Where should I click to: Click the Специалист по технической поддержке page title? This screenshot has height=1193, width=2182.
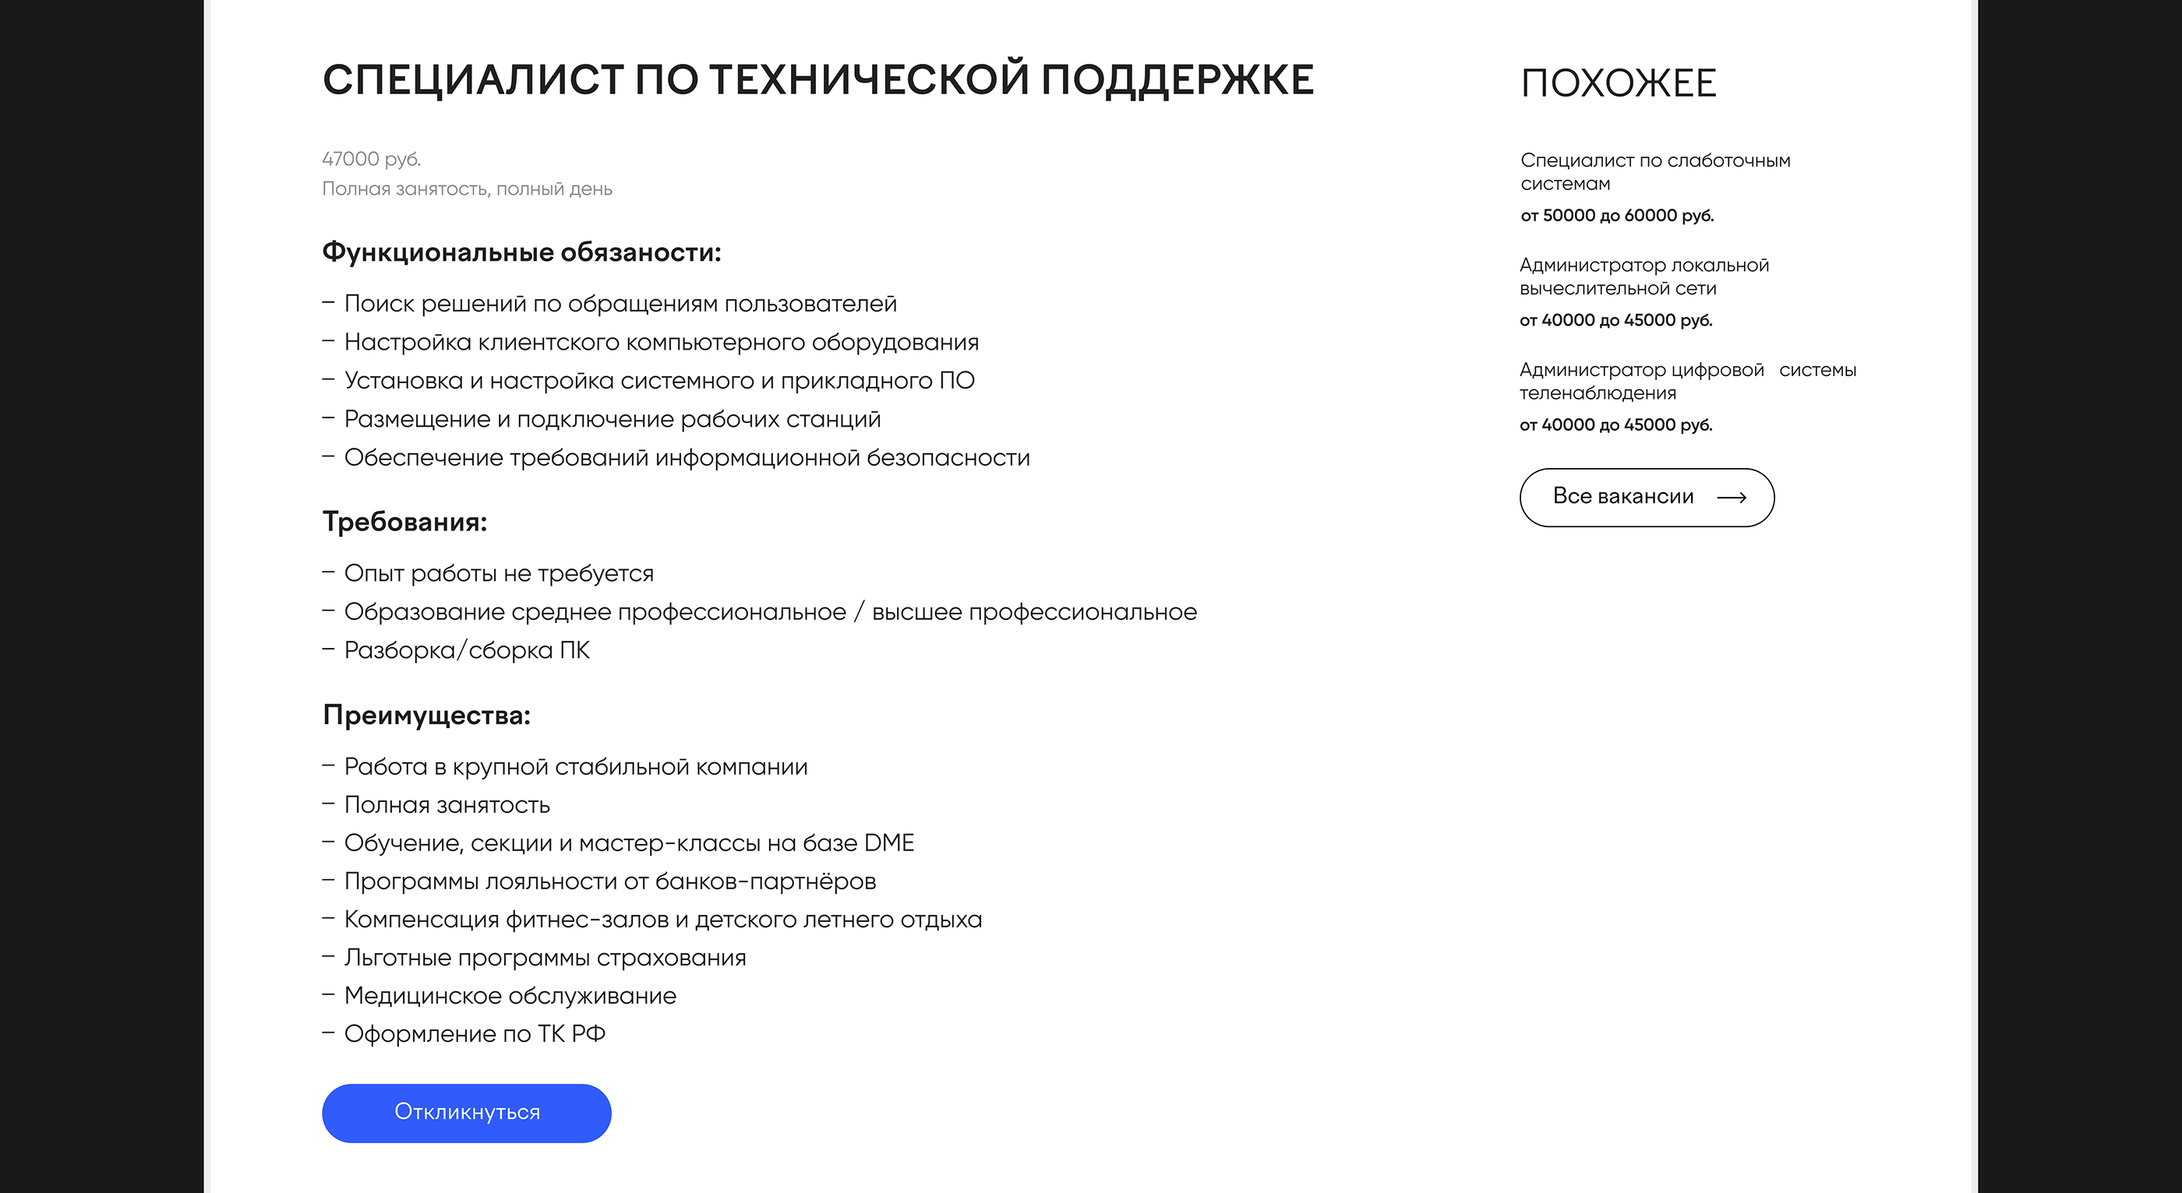817,80
